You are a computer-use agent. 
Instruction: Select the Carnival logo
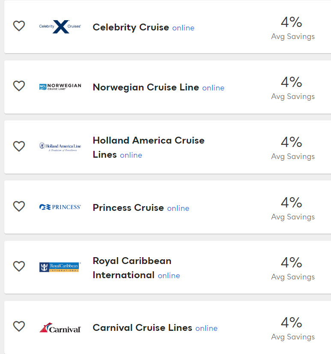pos(60,328)
